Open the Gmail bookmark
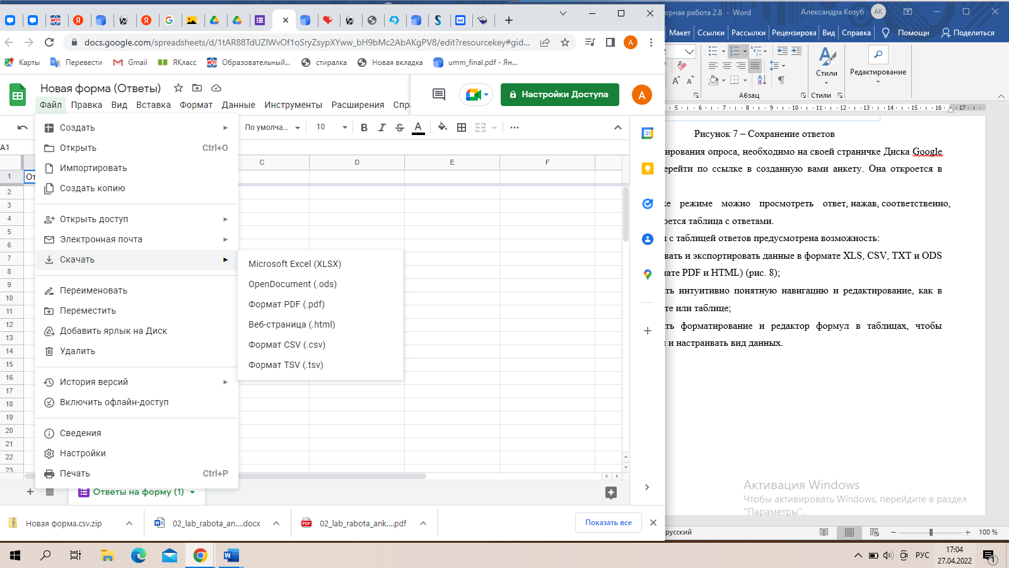Screen dimensions: 1009x568 pos(130,62)
